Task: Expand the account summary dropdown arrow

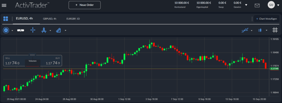Action: [x=246, y=5]
